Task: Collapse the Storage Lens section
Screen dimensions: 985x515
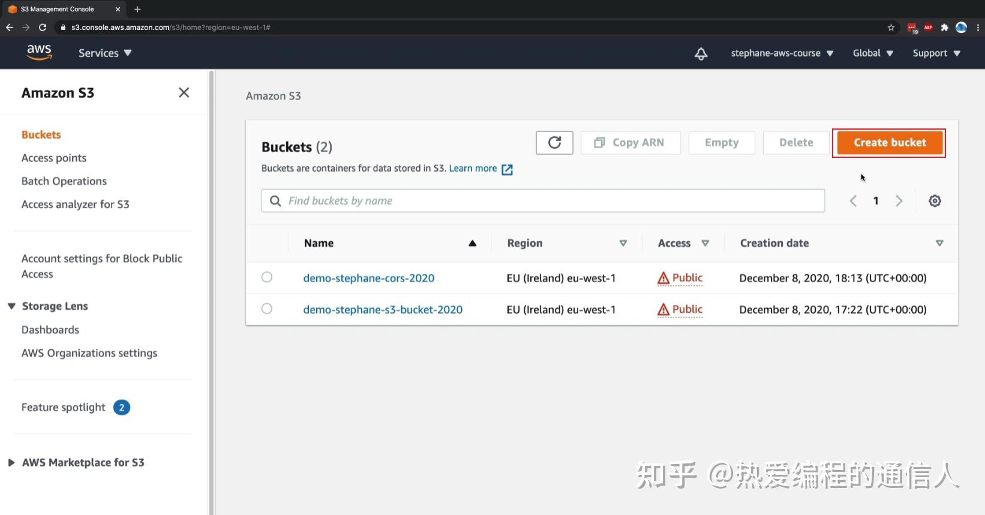Action: pos(11,306)
